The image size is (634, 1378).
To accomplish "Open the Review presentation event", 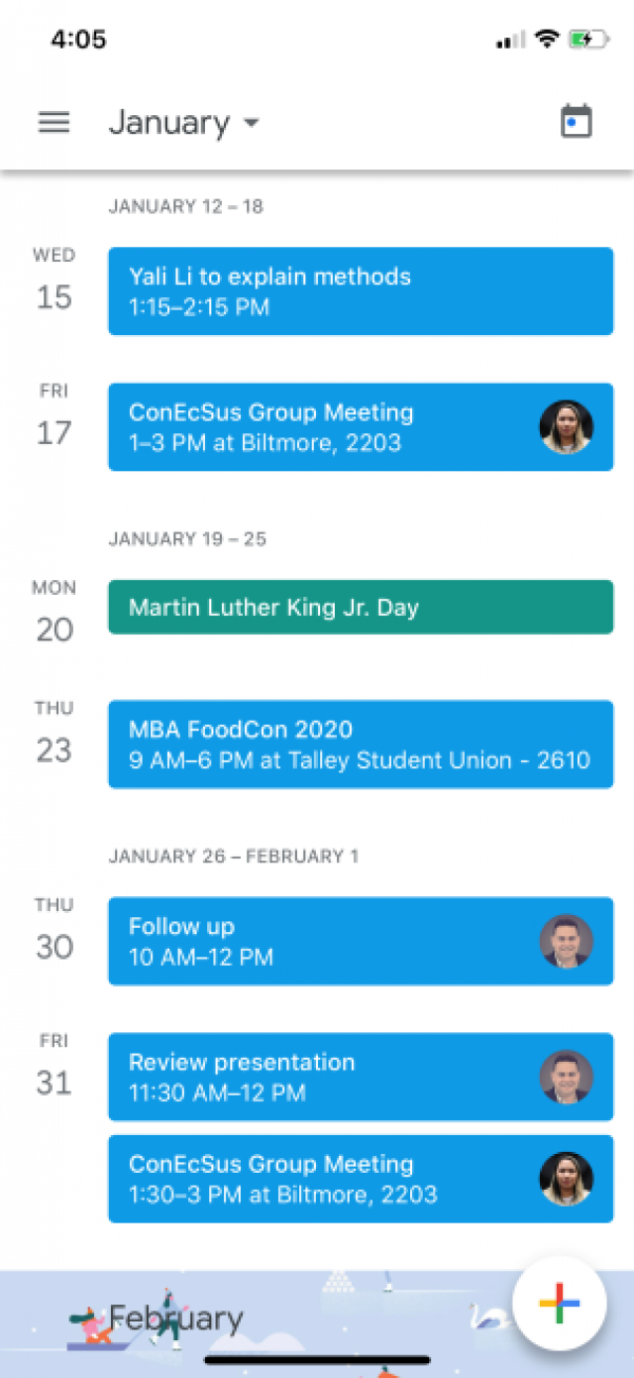I will (361, 1077).
